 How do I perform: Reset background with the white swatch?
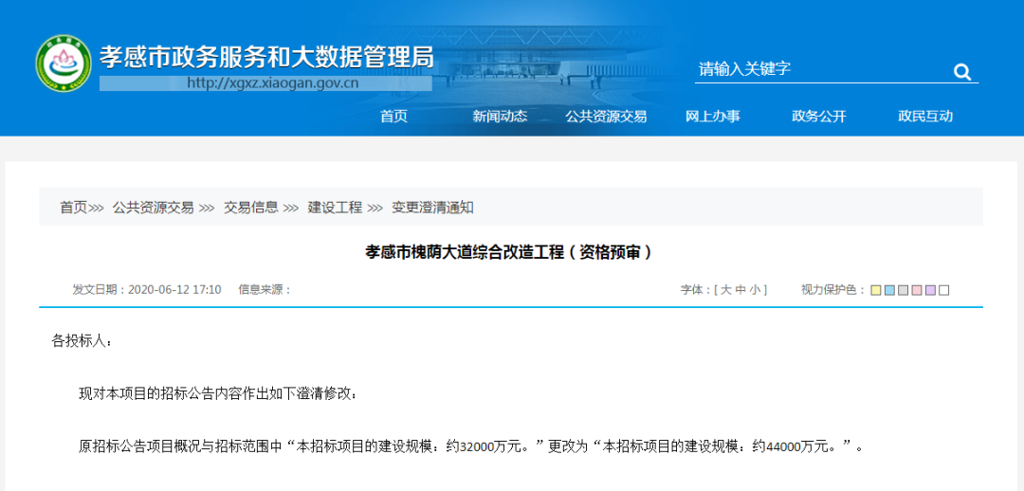[943, 290]
